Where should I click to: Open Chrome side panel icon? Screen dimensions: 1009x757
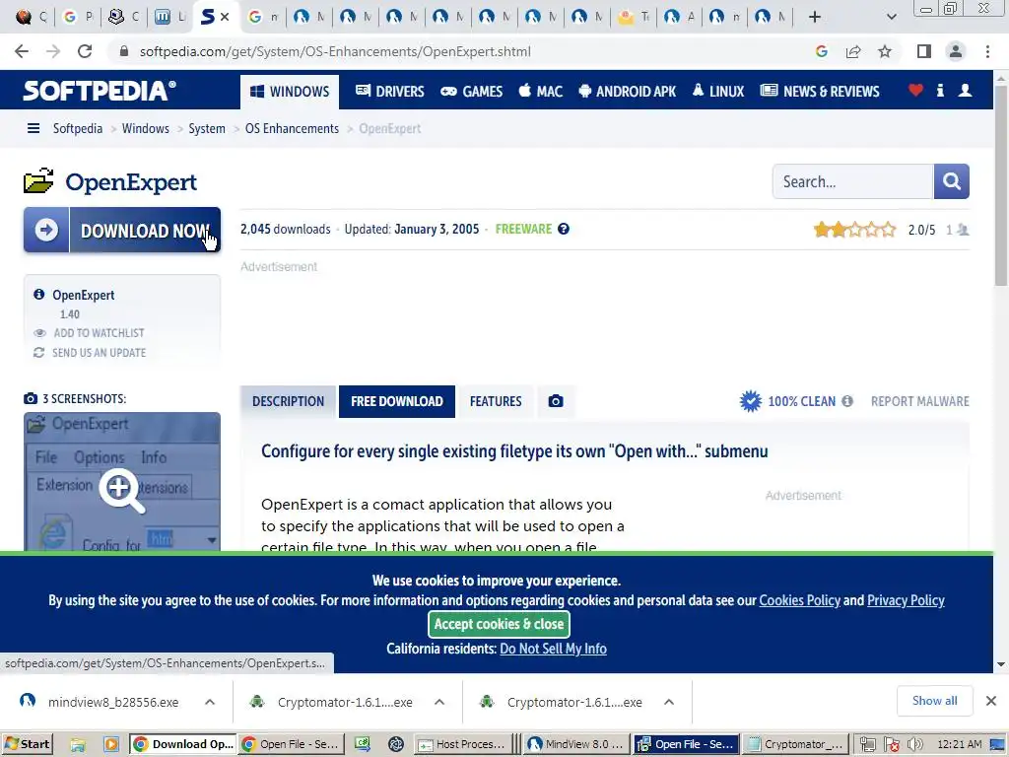pos(924,51)
